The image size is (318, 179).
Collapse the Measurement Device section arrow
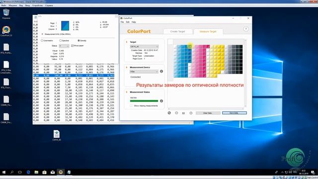127,68
